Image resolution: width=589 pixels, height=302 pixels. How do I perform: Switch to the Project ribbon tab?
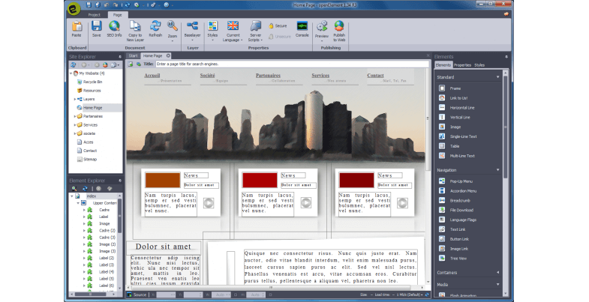tap(95, 15)
